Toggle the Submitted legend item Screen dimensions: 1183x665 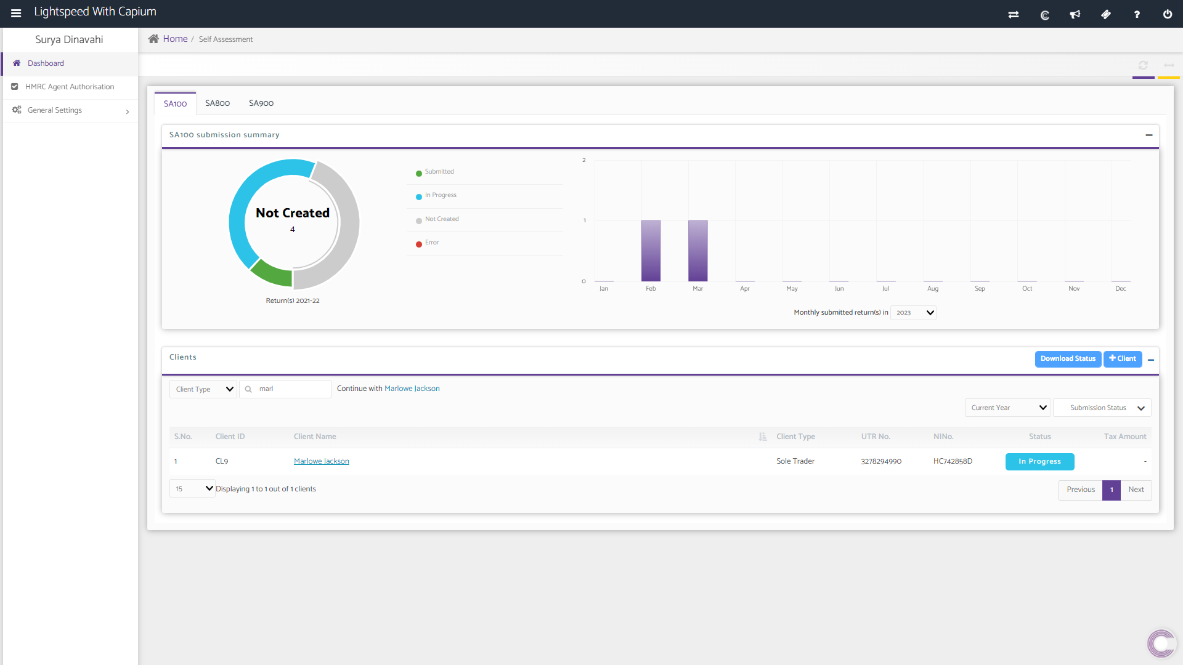(x=439, y=172)
